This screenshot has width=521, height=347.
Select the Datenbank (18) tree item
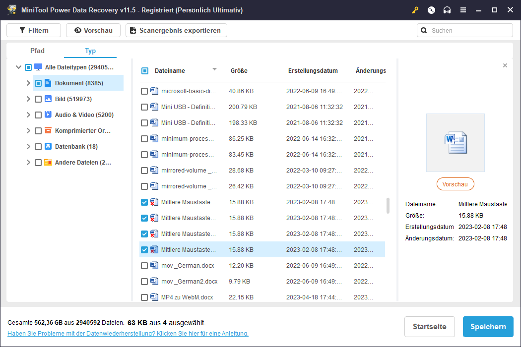[76, 146]
